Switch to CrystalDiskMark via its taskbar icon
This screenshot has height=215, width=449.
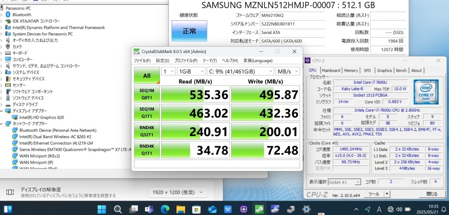[x=260, y=209]
